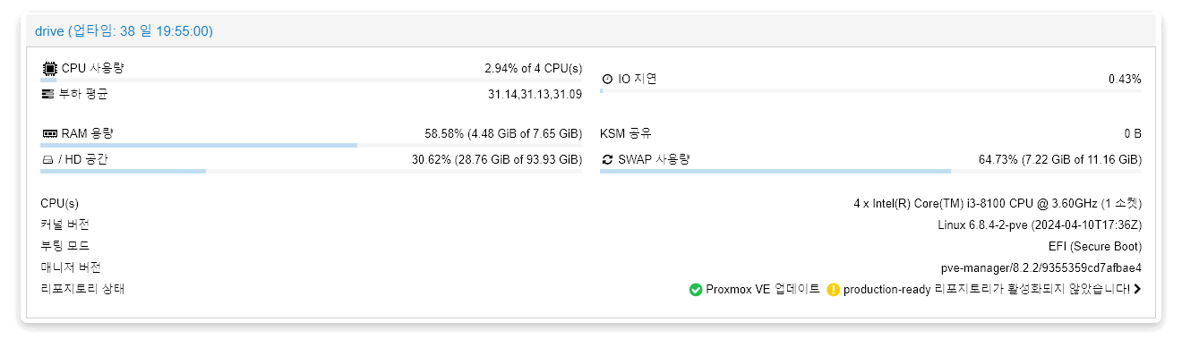
Task: Select the Linux kernel version value
Action: [1040, 225]
